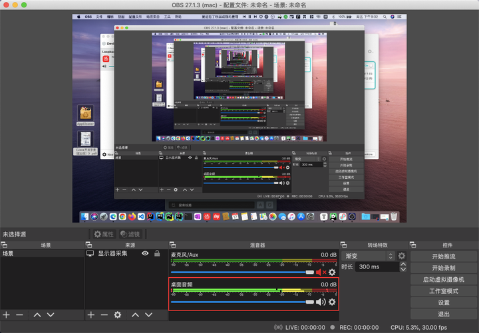Viewport: 479px width, 333px height.
Task: Click the 300 ms duration field
Action: point(377,267)
